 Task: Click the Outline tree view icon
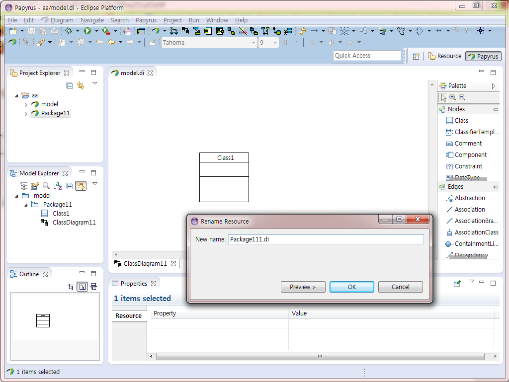click(71, 287)
